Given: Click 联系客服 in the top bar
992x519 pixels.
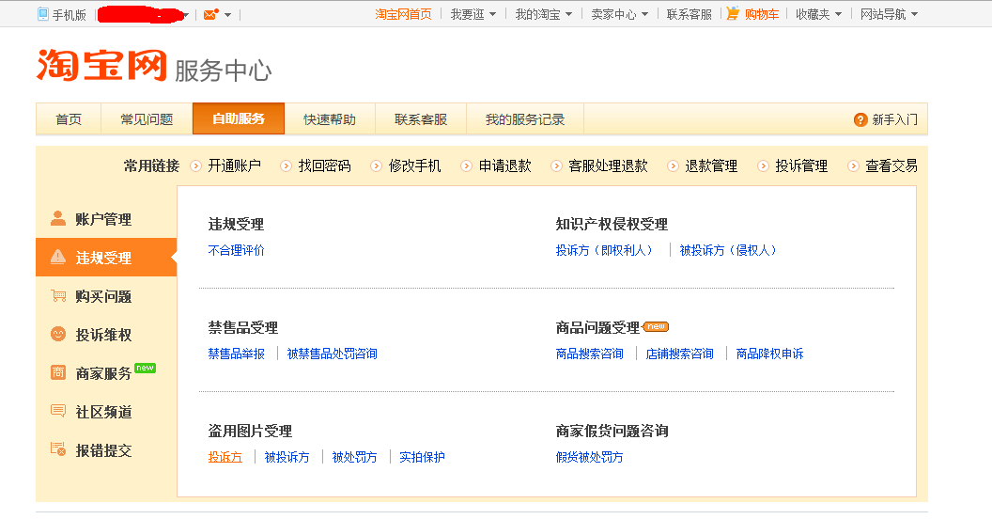Looking at the screenshot, I should pos(689,14).
